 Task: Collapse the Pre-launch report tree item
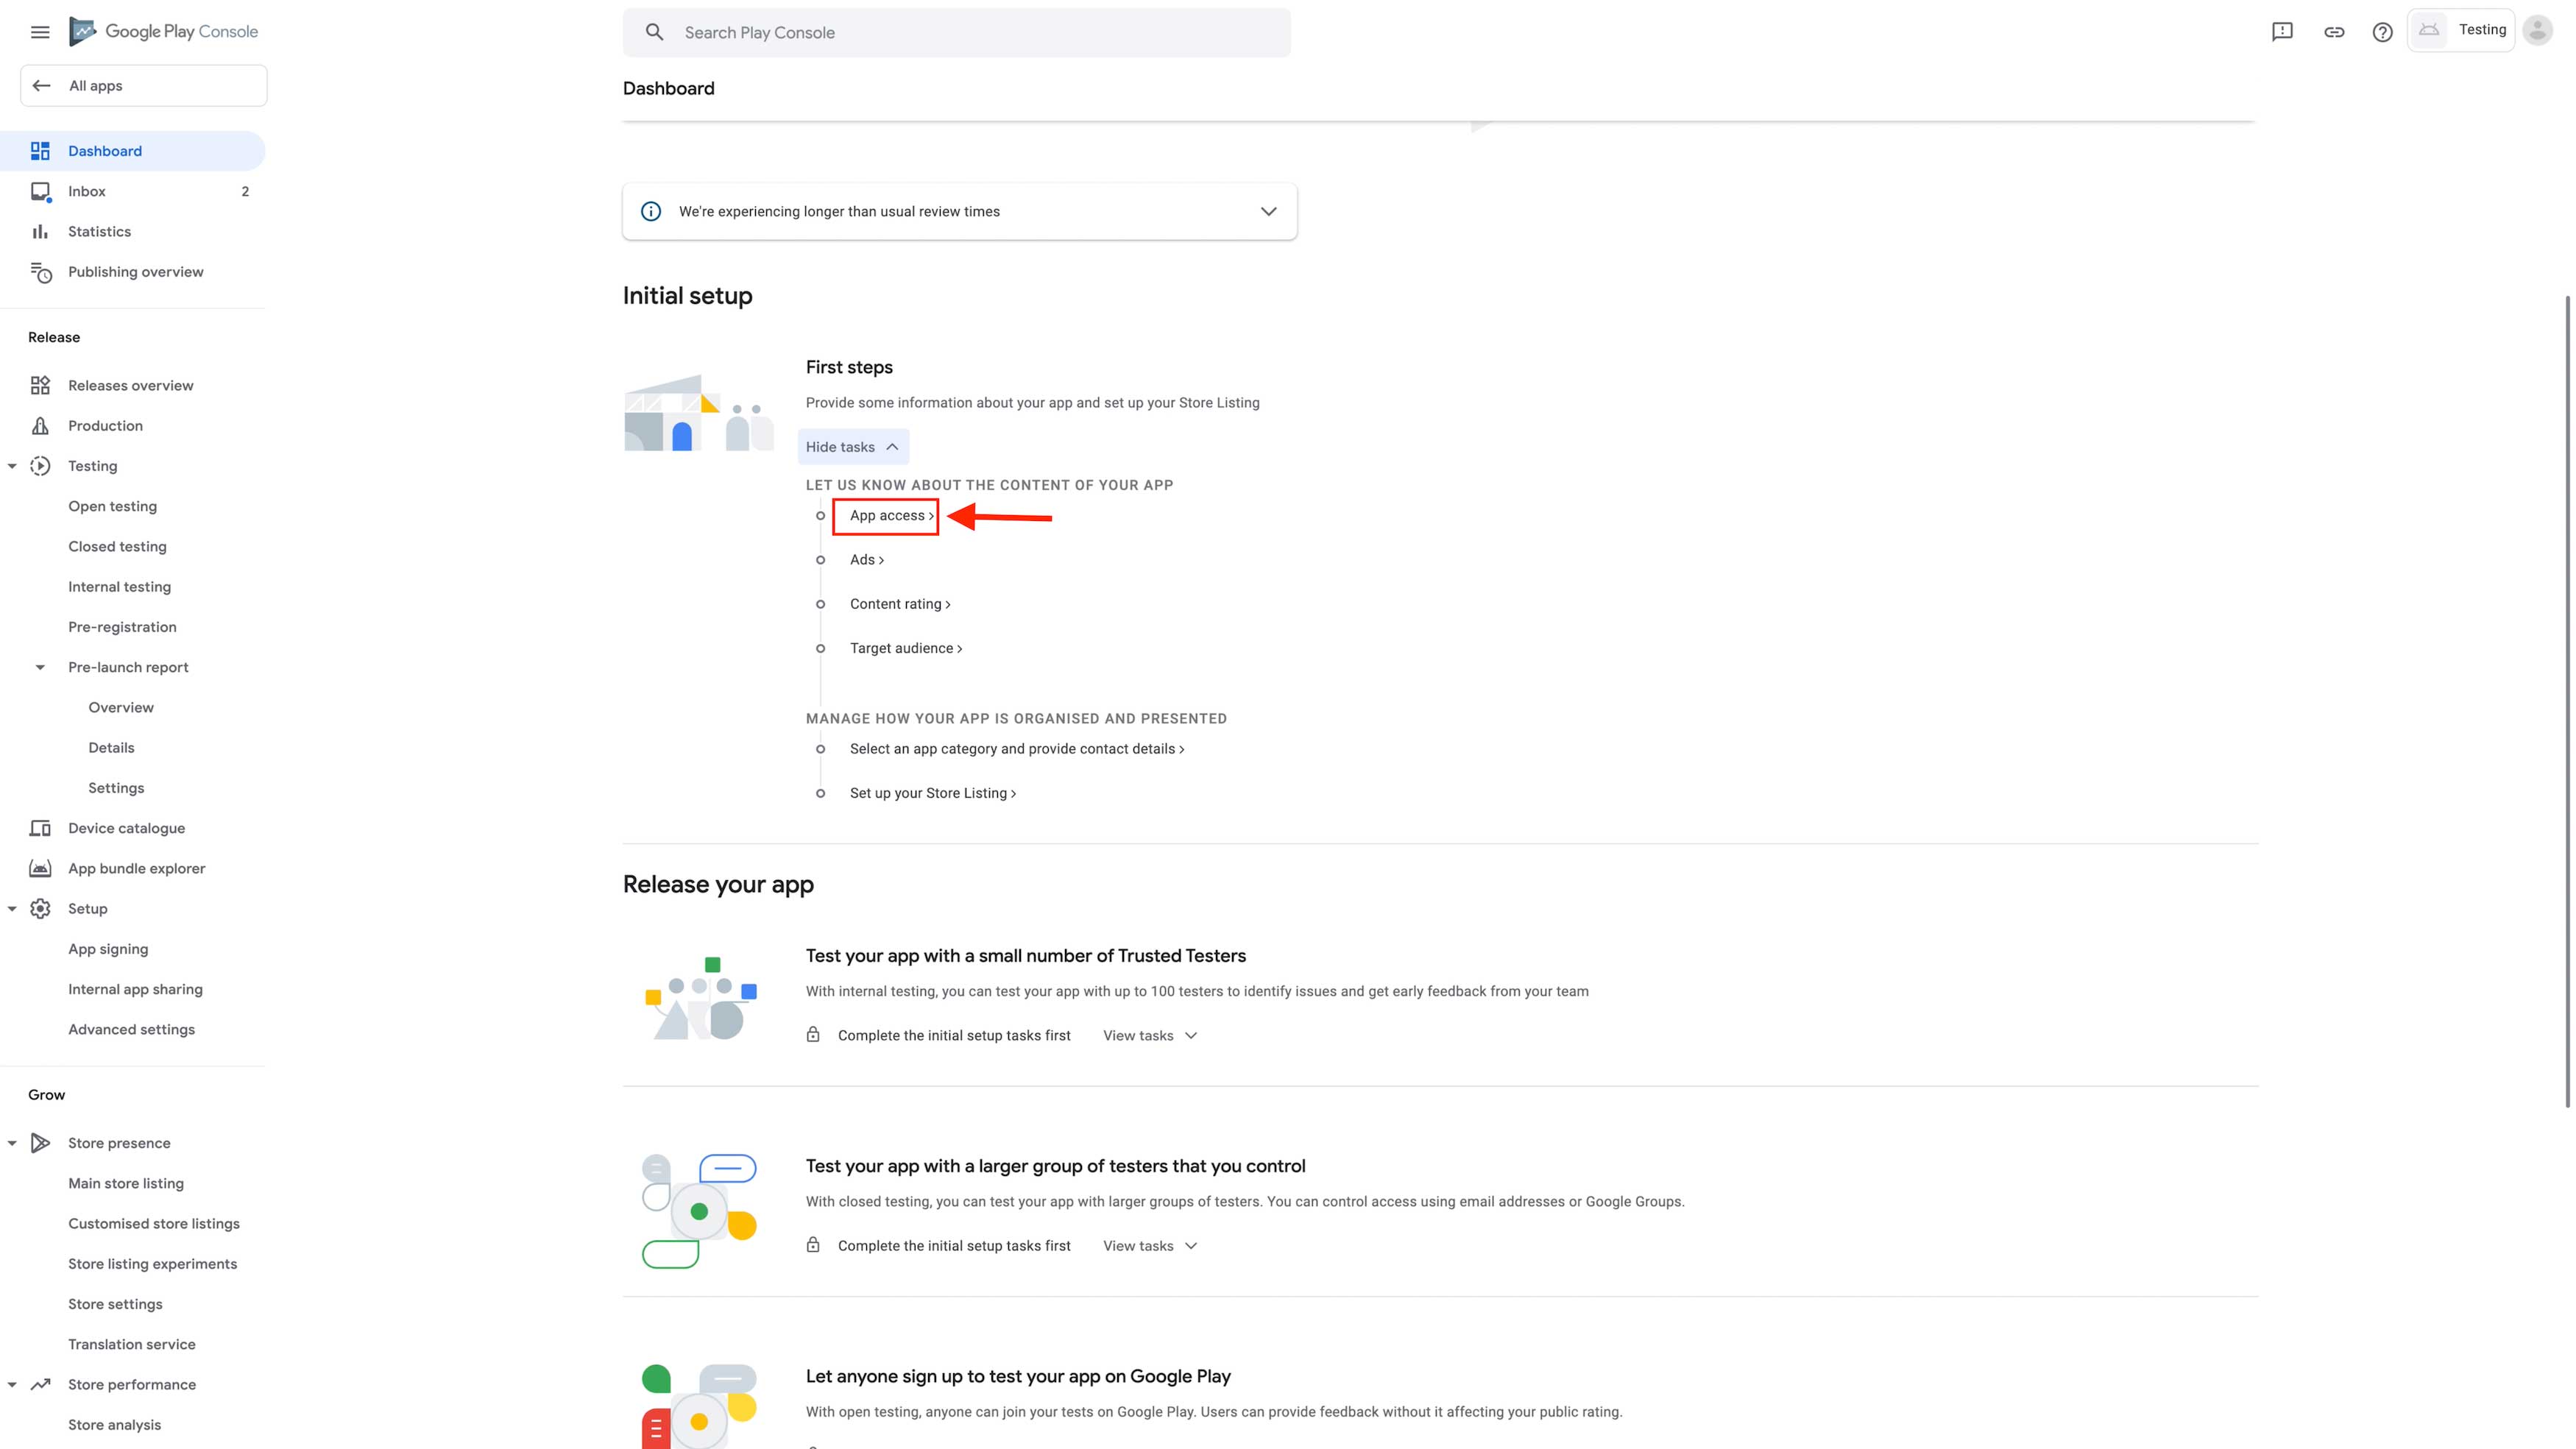[40, 667]
